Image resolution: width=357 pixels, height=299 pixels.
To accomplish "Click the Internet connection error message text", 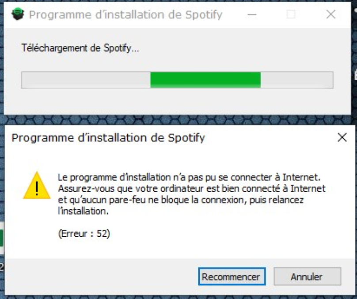I will point(192,194).
